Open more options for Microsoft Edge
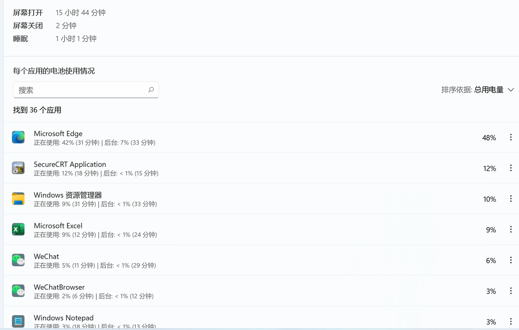519x330 pixels. pos(511,138)
